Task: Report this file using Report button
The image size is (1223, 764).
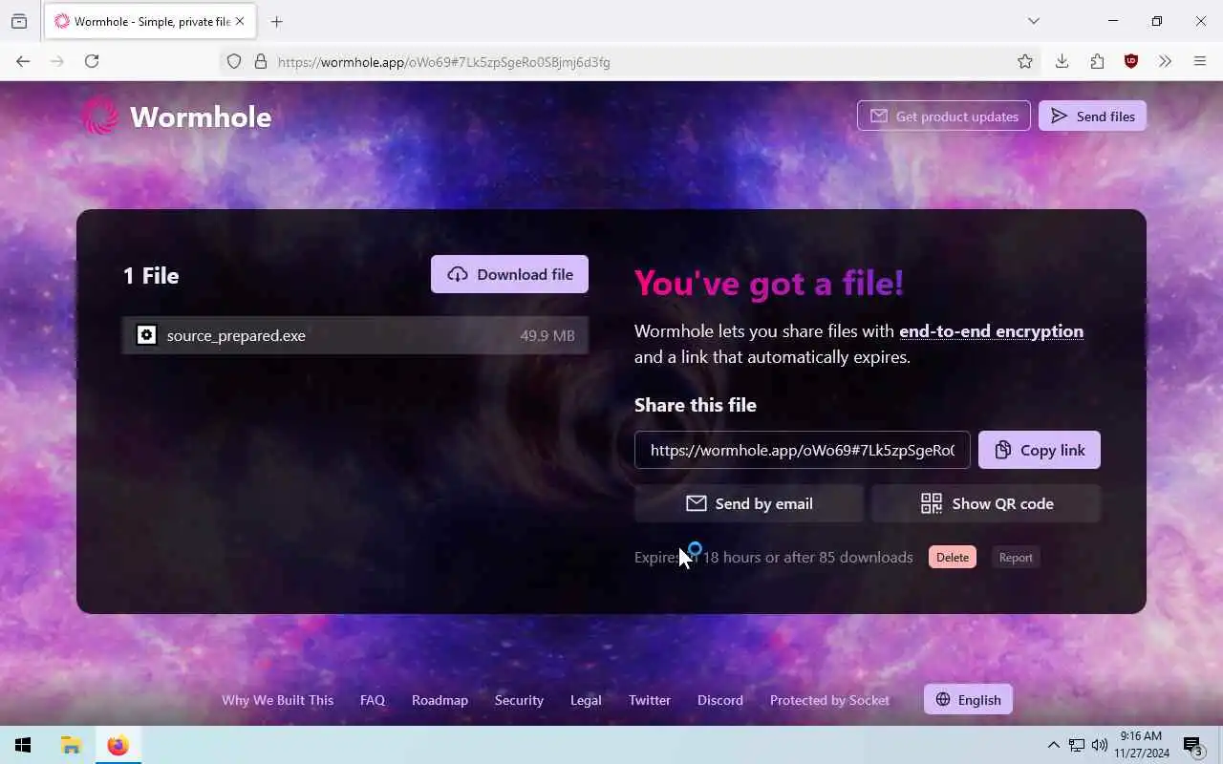Action: coord(1016,557)
